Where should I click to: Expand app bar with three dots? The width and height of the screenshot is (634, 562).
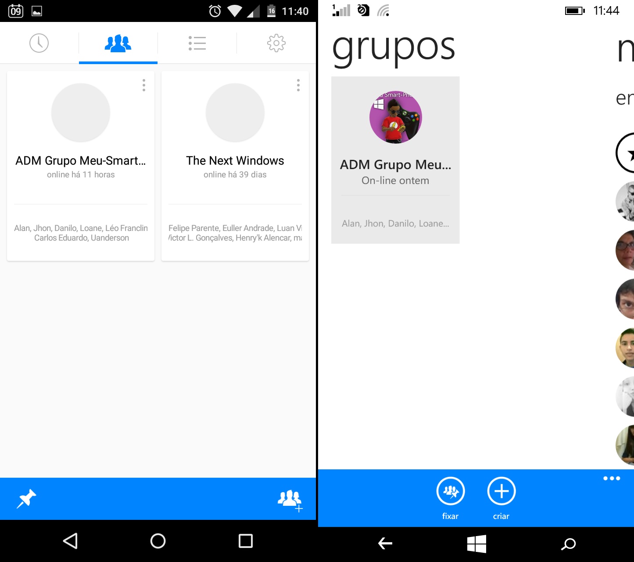(x=612, y=478)
